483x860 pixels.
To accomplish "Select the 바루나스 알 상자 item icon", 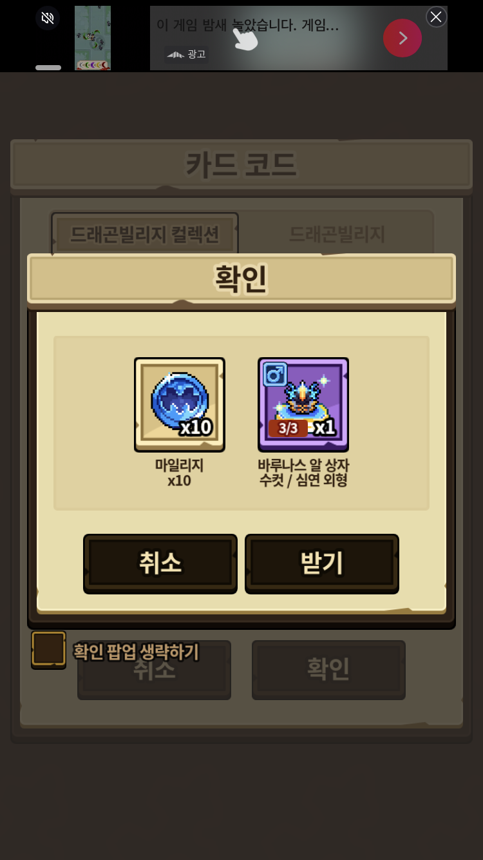I will (303, 404).
